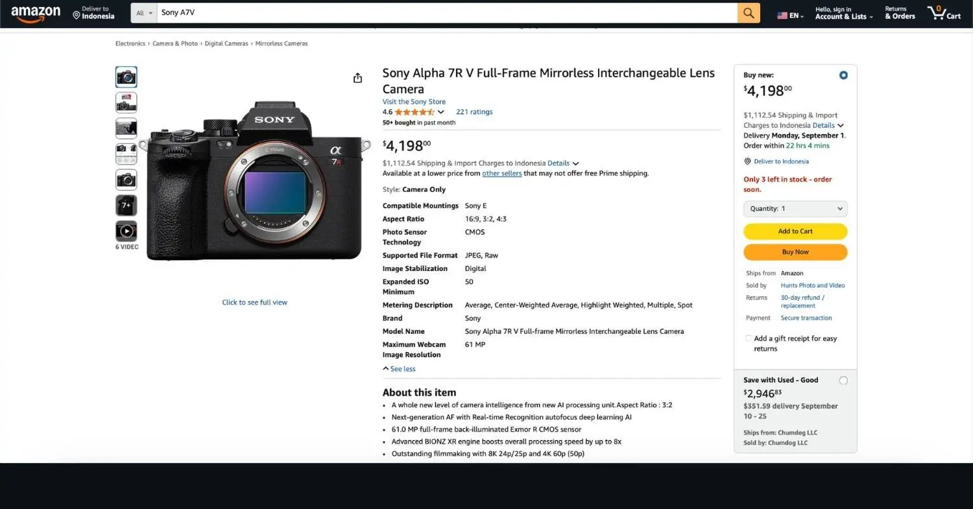The width and height of the screenshot is (973, 509).
Task: Open the All search category dropdown
Action: point(144,13)
